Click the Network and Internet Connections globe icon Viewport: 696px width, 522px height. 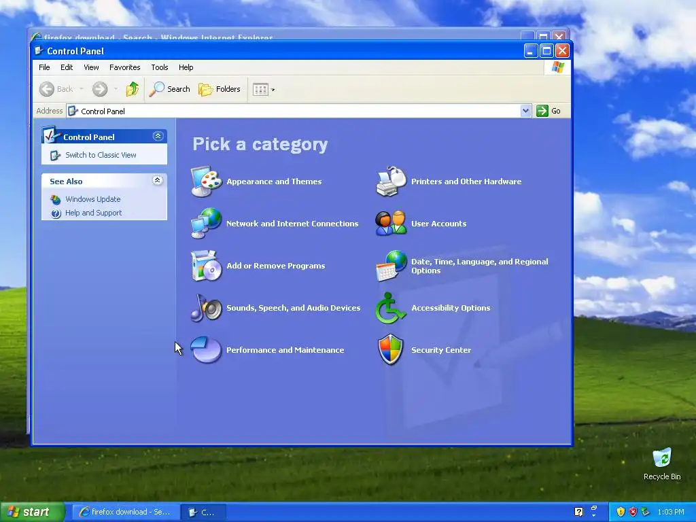tap(207, 223)
